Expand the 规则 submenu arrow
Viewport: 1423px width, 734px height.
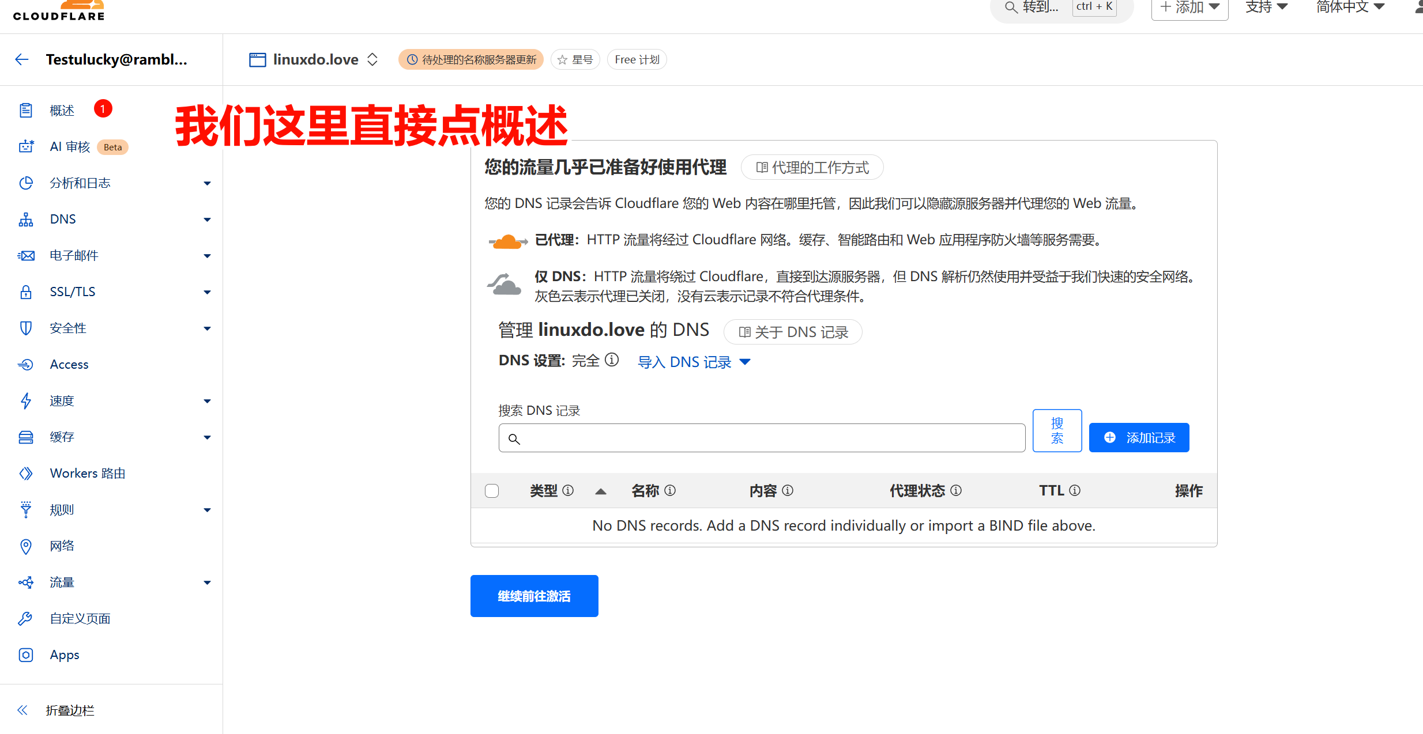click(x=207, y=510)
